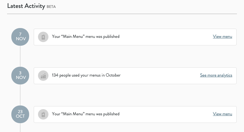The image size is (244, 132).
Task: Click timeline line below 23 Oct circle
Action: pos(20,128)
